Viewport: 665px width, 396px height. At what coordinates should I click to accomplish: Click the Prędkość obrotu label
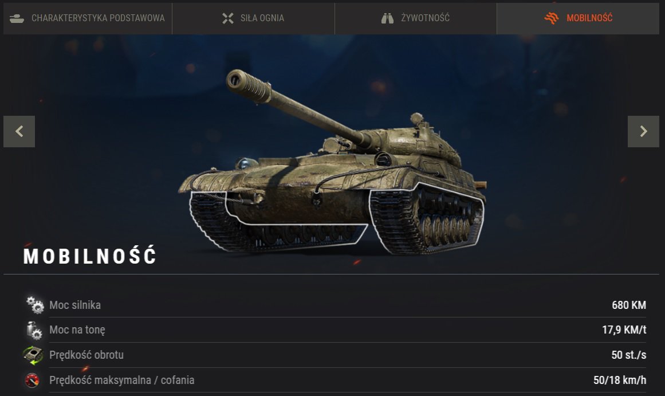tap(86, 355)
